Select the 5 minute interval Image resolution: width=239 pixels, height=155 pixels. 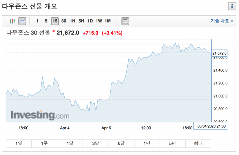point(46,21)
